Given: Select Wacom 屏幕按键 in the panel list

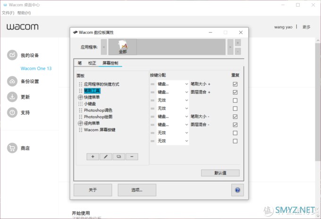Looking at the screenshot, I should (x=100, y=130).
